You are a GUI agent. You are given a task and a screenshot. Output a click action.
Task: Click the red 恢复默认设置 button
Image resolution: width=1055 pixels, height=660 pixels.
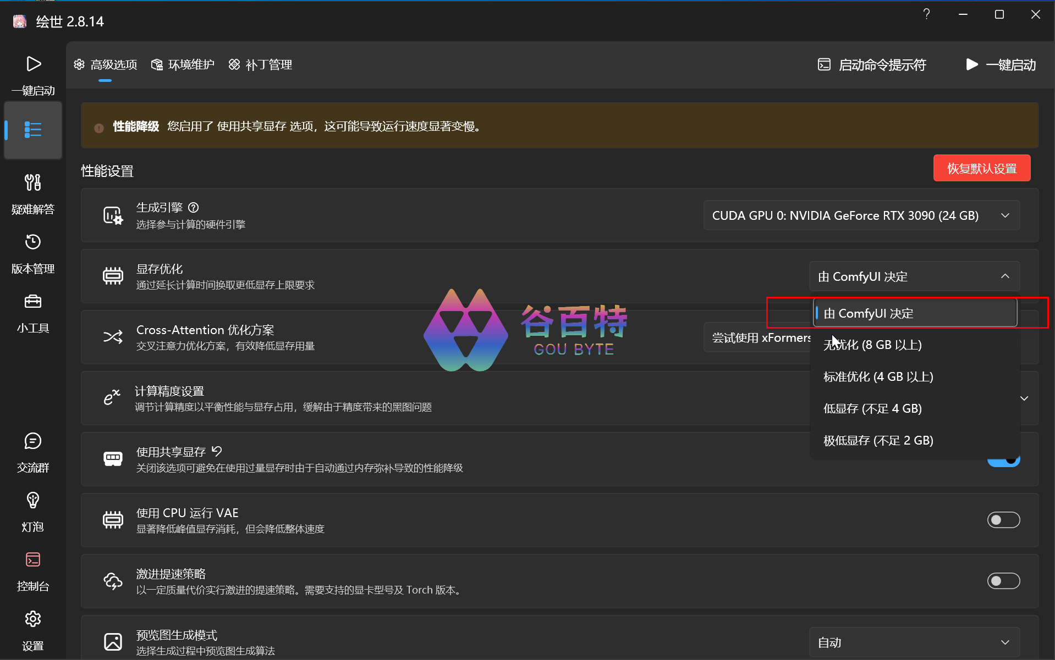tap(981, 169)
